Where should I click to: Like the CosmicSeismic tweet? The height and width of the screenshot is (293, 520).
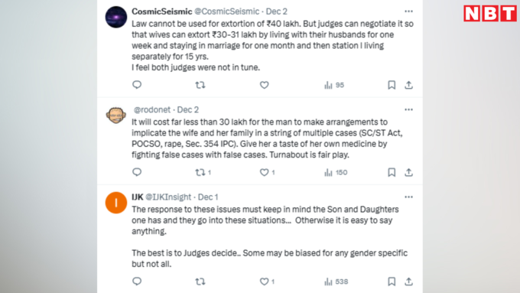click(x=265, y=85)
